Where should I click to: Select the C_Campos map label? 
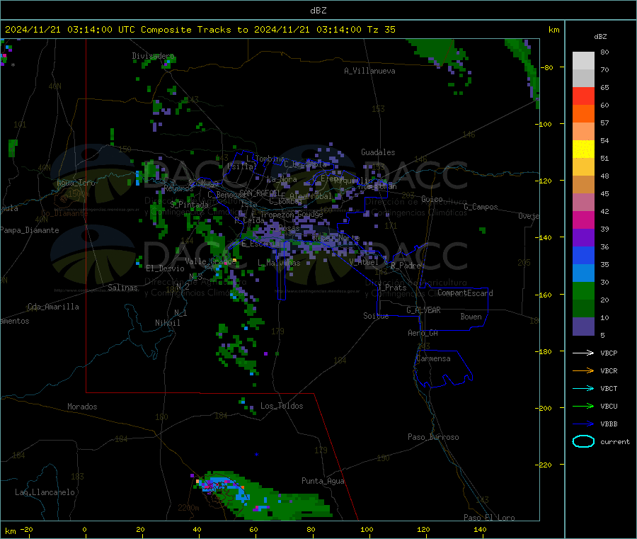481,207
